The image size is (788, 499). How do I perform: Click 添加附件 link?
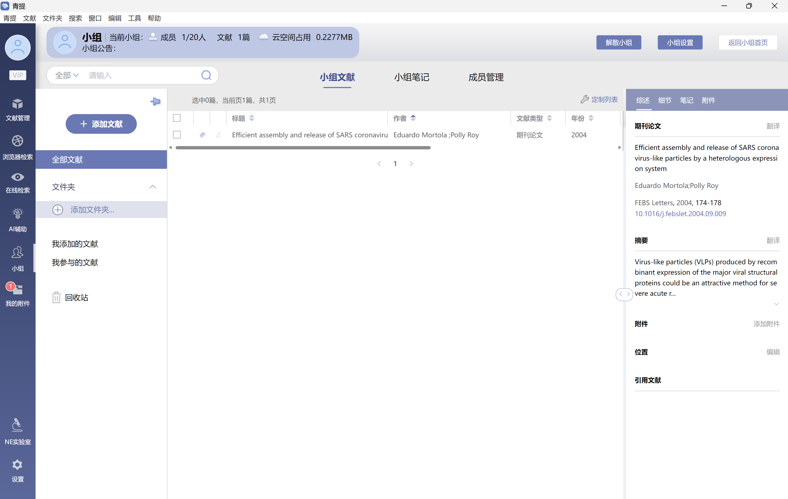tap(766, 324)
